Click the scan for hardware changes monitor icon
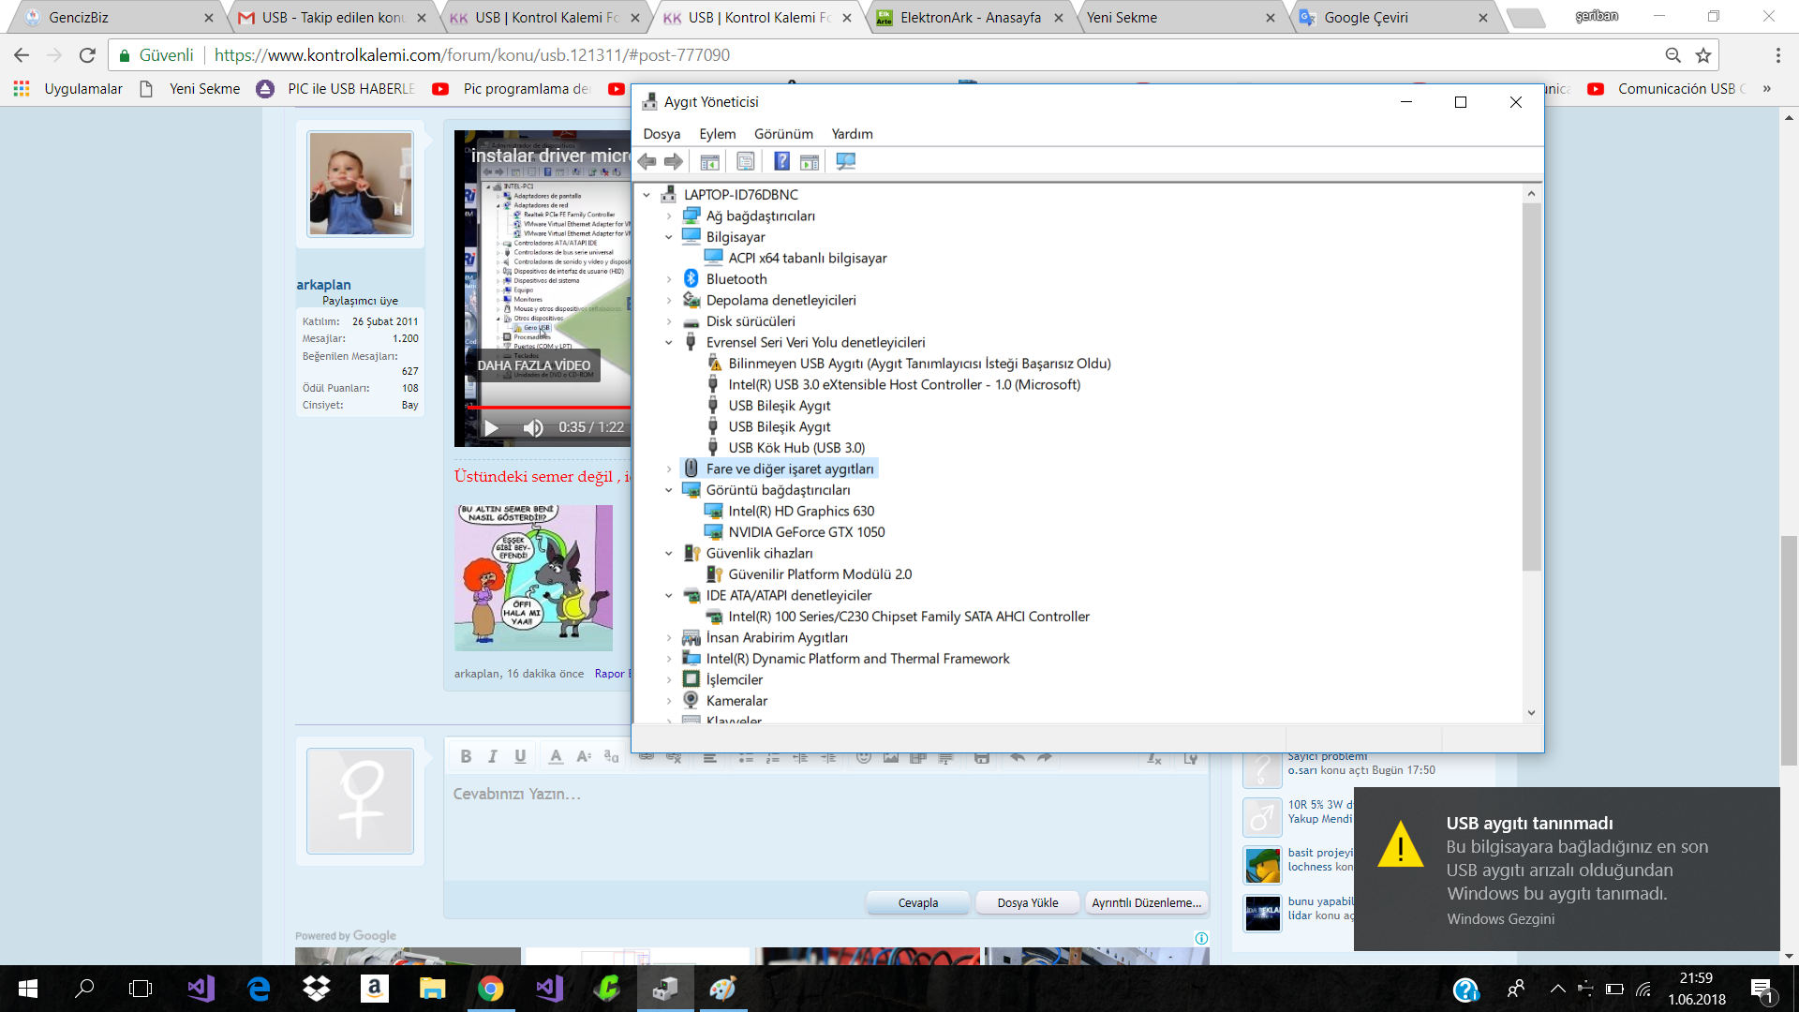Image resolution: width=1799 pixels, height=1012 pixels. point(845,161)
